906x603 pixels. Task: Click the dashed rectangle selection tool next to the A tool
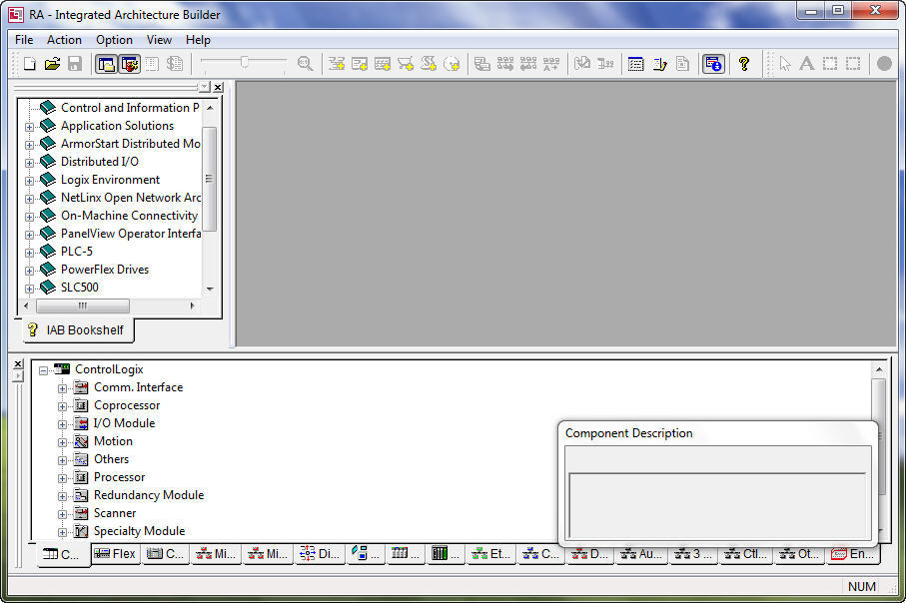[830, 64]
